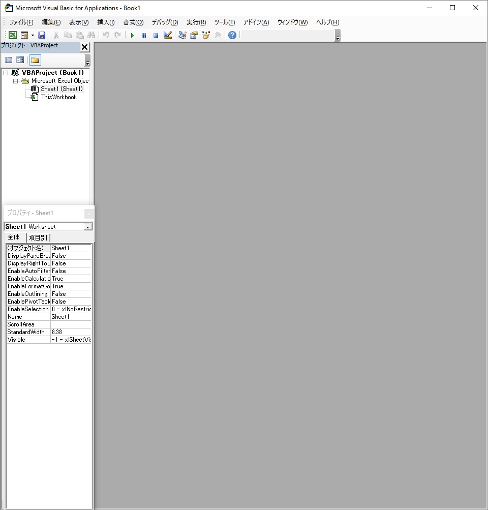Image resolution: width=488 pixels, height=510 pixels.
Task: Open the Insert UserForm dropdown arrow
Action: click(32, 35)
